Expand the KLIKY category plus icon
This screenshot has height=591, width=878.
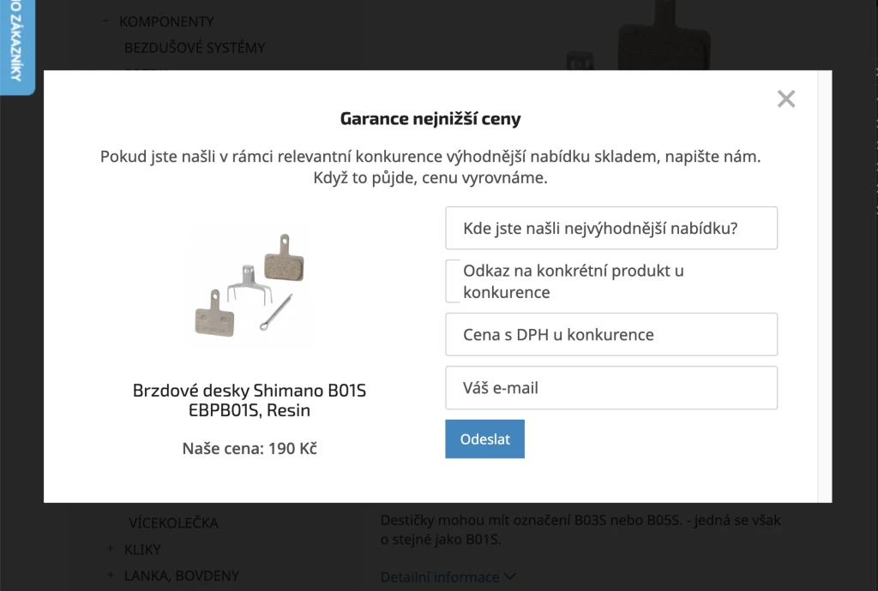(111, 549)
